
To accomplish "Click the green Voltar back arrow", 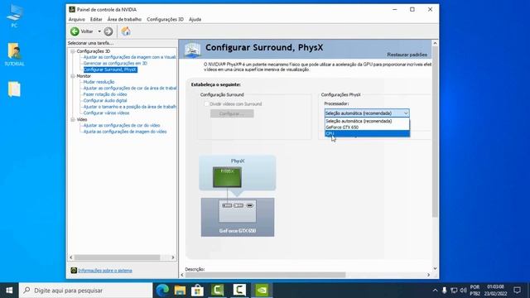I will tap(75, 31).
